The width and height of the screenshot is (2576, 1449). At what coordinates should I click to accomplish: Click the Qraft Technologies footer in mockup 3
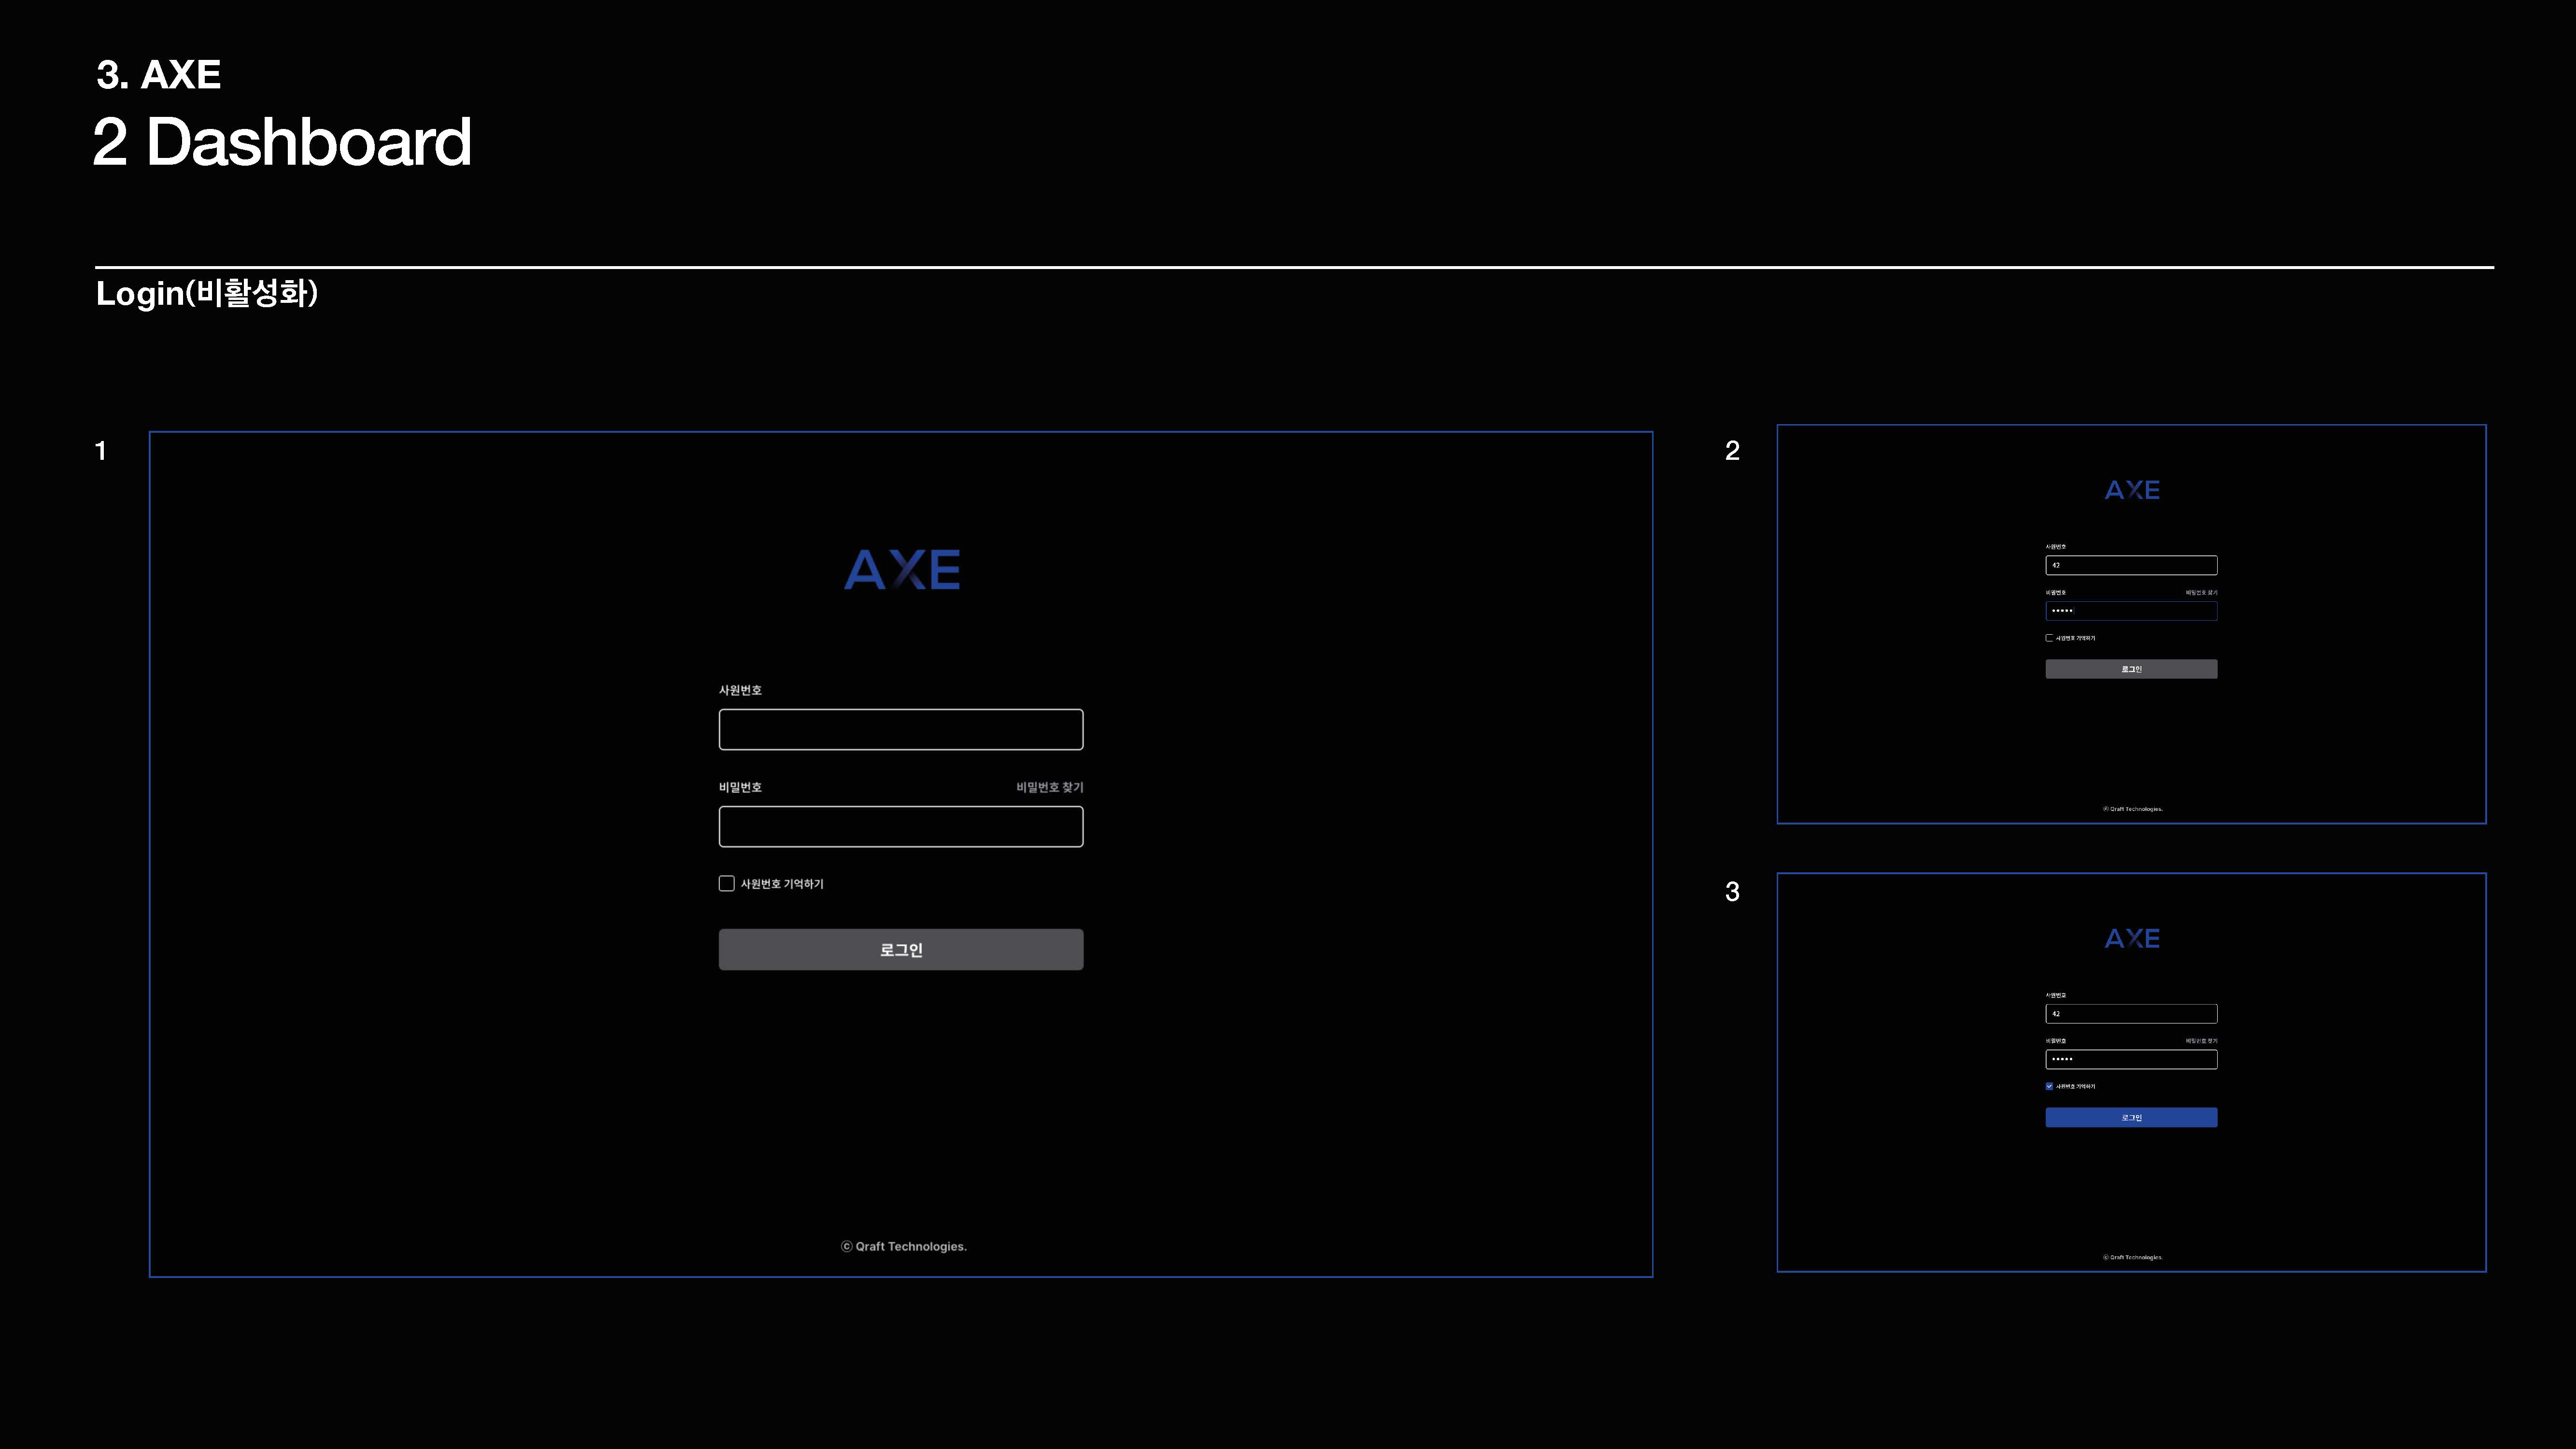point(2132,1257)
